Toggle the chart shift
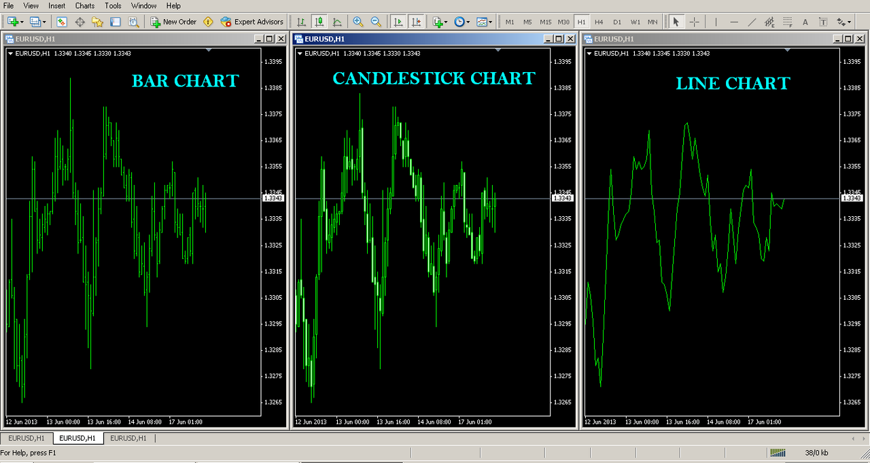This screenshot has height=463, width=870. pyautogui.click(x=417, y=21)
